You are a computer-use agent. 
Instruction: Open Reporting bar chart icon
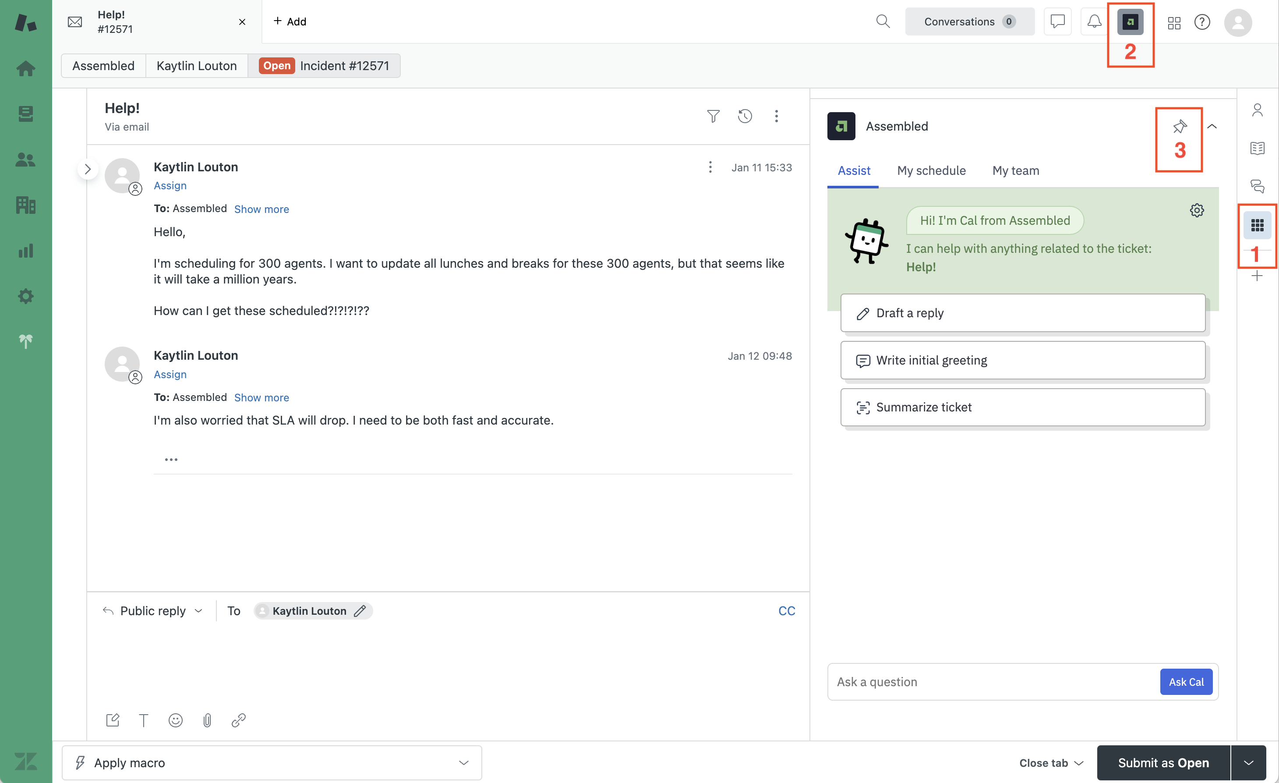(25, 251)
